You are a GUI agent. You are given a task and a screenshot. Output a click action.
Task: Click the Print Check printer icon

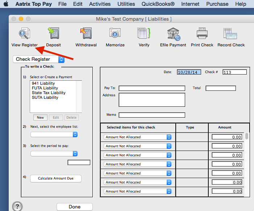[x=202, y=33]
